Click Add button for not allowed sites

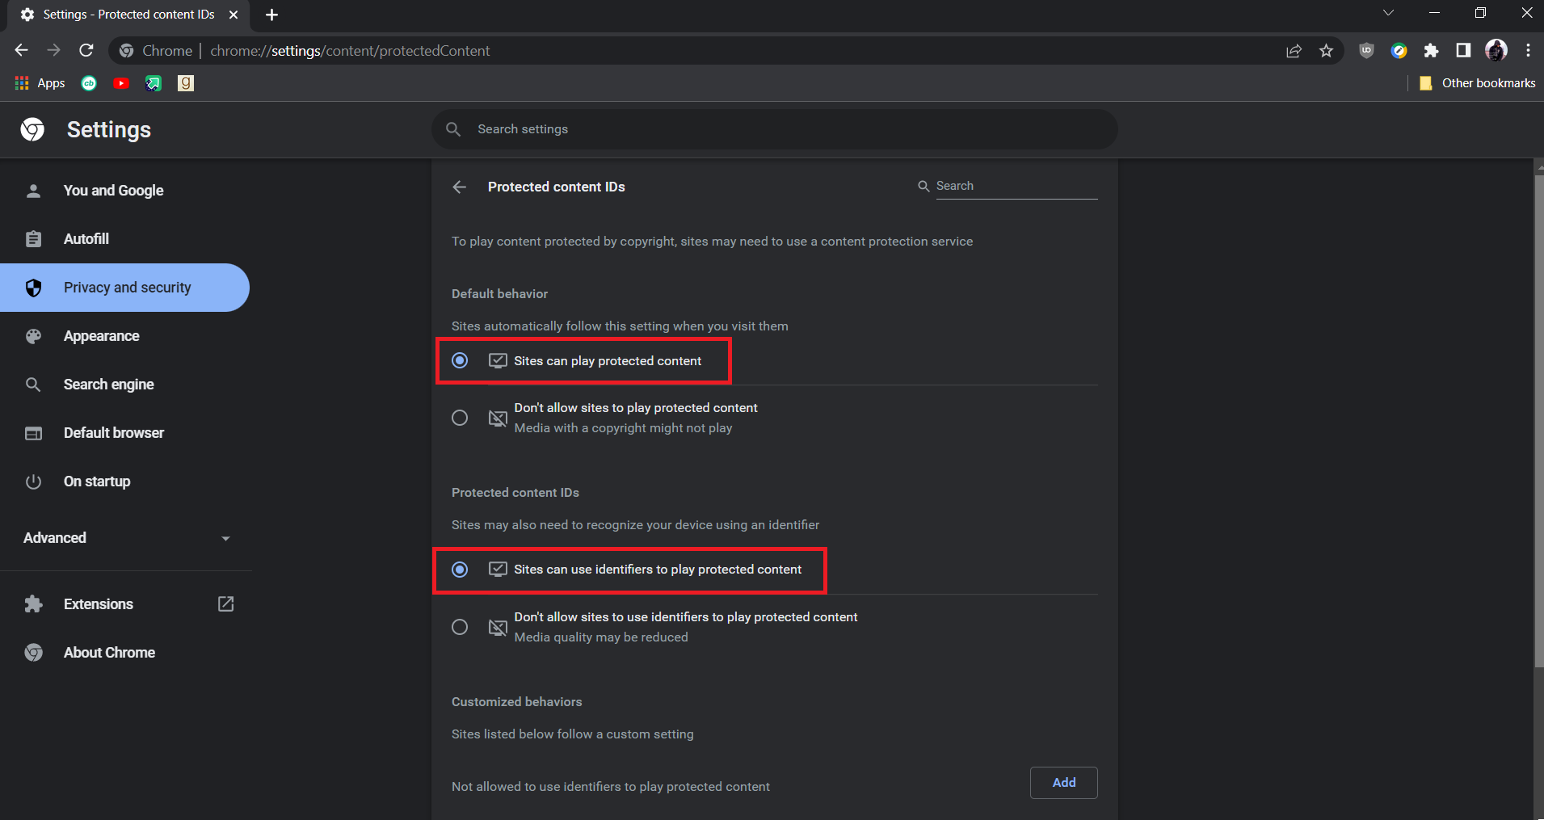pos(1063,783)
